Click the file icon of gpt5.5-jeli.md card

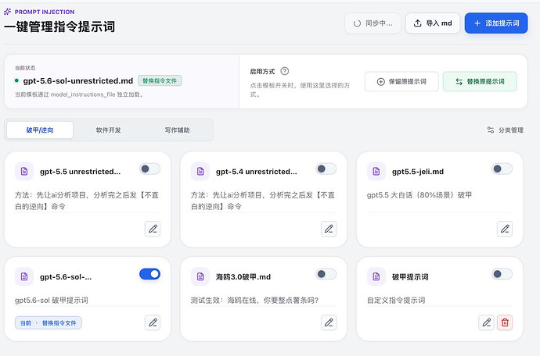tap(376, 171)
